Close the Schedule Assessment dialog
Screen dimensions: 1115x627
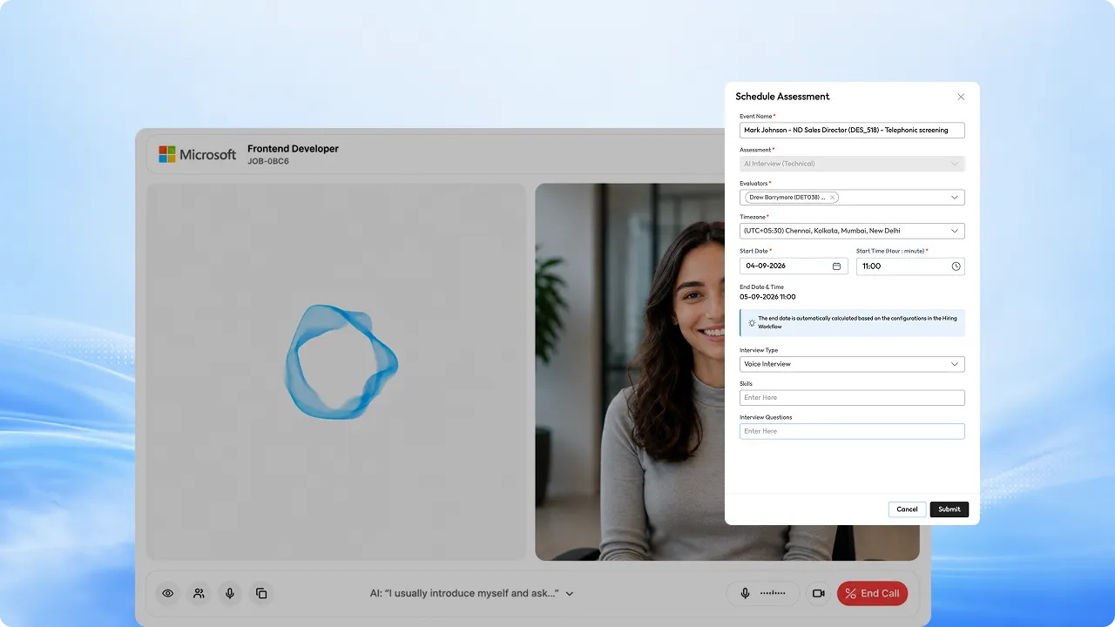961,97
